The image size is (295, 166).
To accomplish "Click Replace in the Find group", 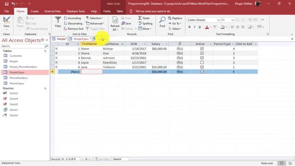I will [x=175, y=18].
